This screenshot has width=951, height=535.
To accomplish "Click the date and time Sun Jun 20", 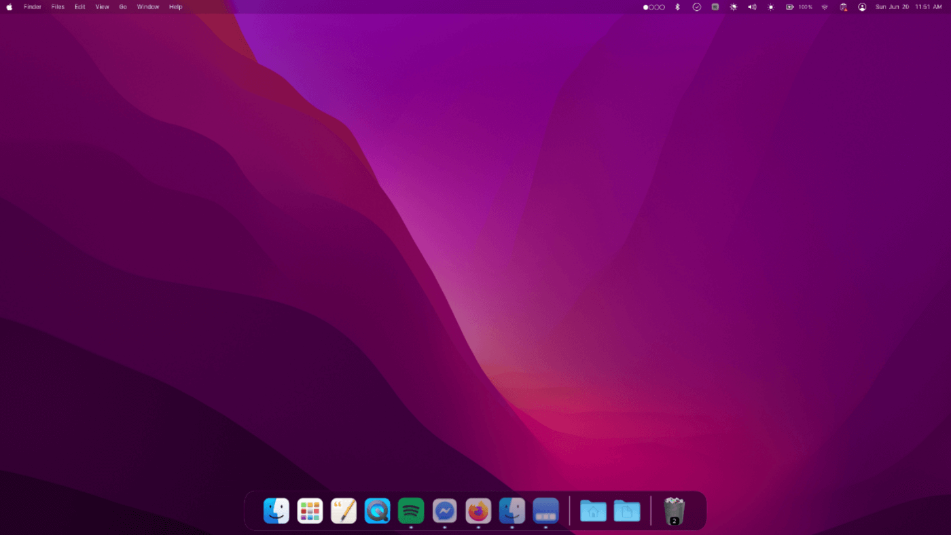I will (892, 7).
